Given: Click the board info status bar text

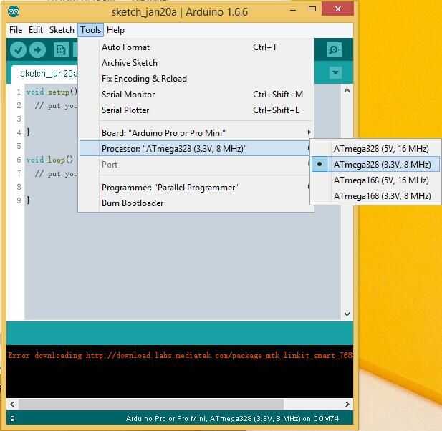Looking at the screenshot, I should tap(232, 418).
